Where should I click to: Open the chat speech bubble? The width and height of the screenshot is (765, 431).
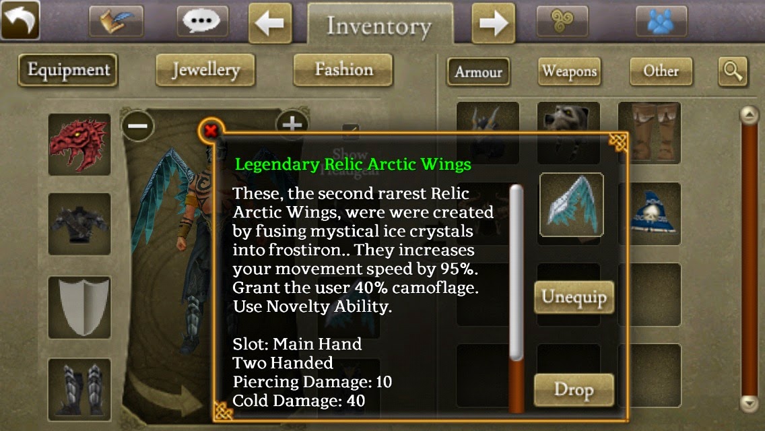click(202, 21)
